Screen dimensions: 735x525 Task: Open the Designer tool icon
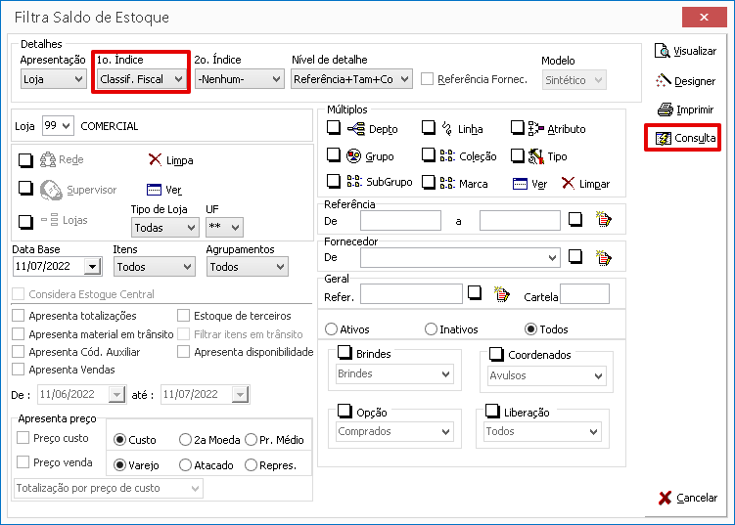664,81
